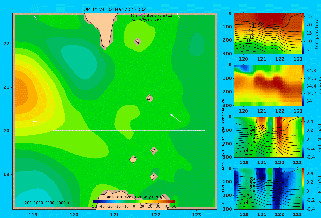The image size is (321, 218).
Task: Click the small island near 22N 121.5E
Action: click(137, 41)
